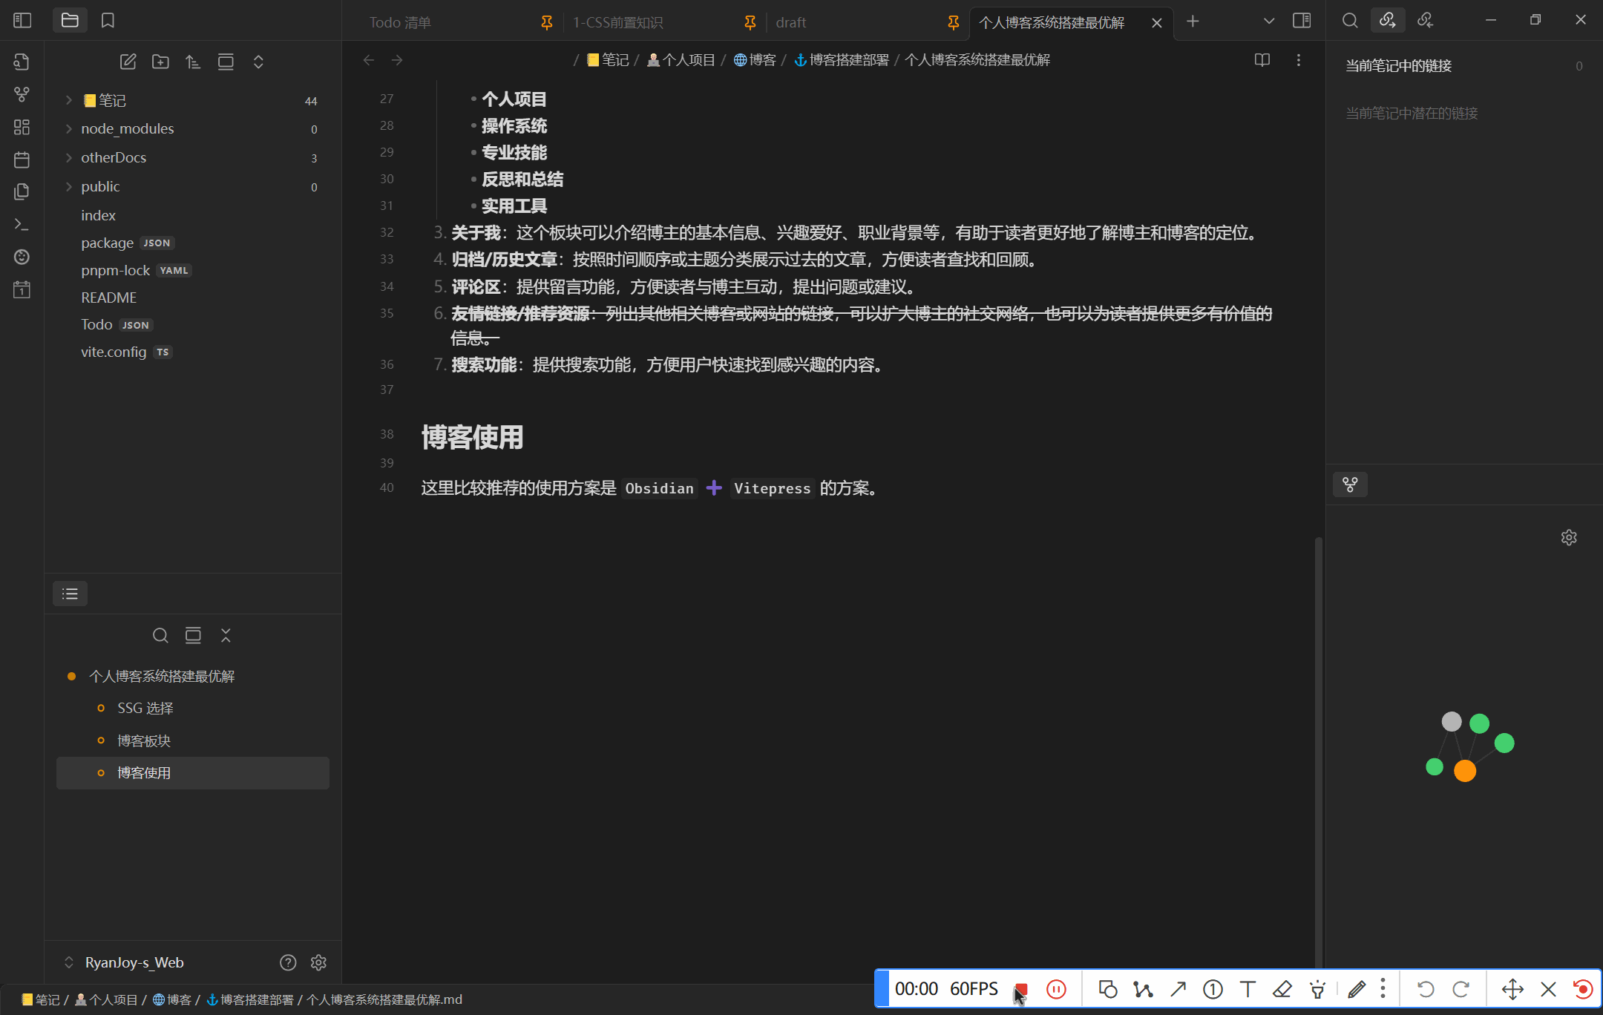Toggle the left sidebar visibility

click(x=22, y=20)
